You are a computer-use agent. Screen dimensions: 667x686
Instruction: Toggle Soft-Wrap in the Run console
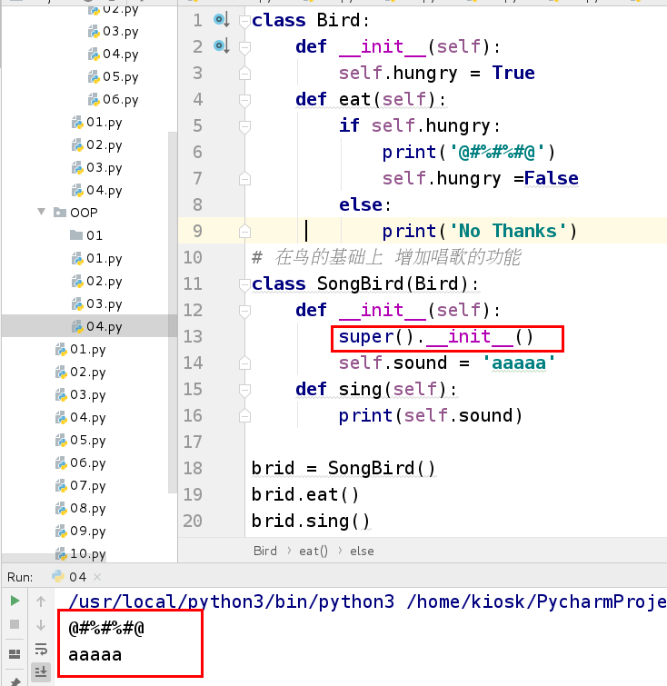pos(41,649)
